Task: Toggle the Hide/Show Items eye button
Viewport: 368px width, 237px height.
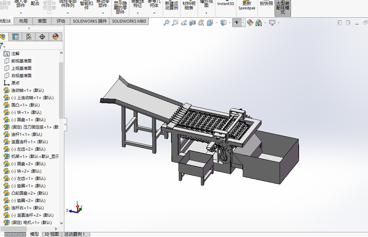Action: 237,23
